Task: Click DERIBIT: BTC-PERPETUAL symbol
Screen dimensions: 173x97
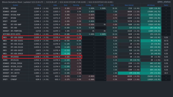Action: 12,31
